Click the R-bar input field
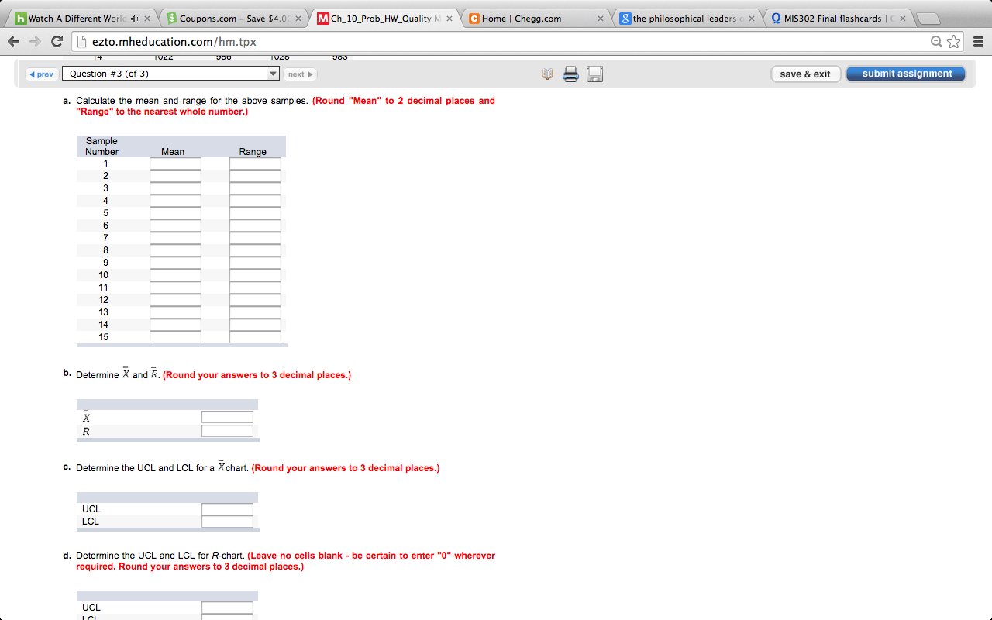 point(227,431)
